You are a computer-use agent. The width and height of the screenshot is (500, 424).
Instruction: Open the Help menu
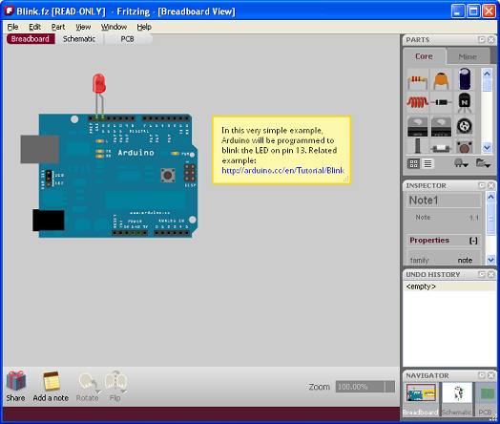144,27
